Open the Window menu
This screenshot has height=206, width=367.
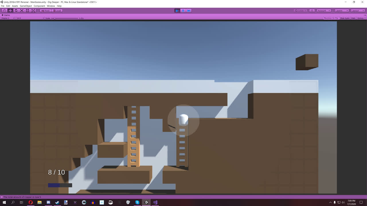coord(51,6)
